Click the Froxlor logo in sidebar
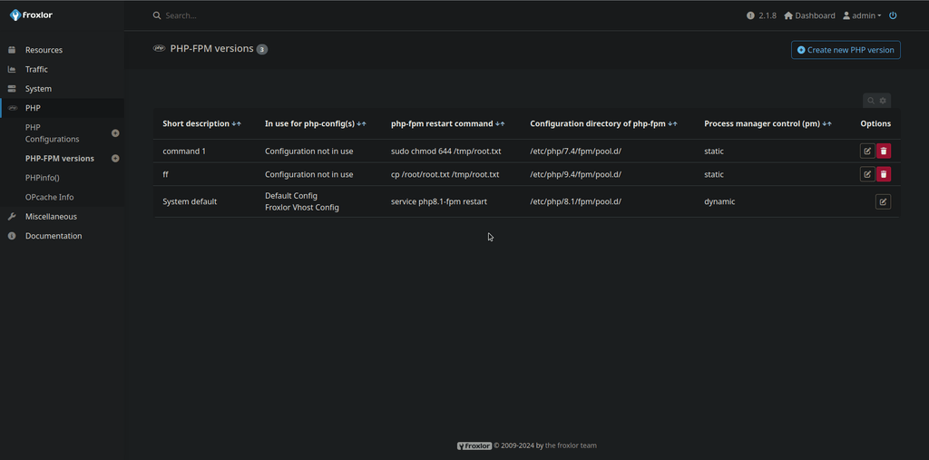 31,15
